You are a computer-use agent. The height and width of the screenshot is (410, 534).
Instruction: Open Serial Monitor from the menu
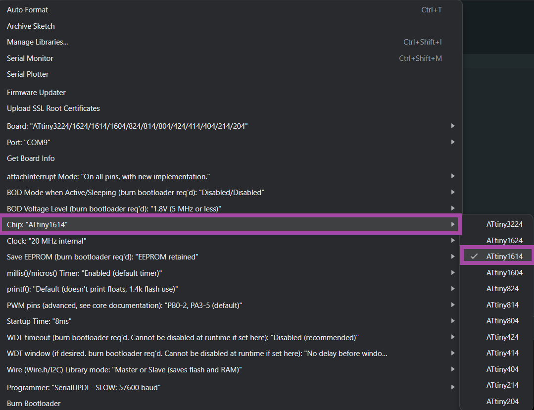[30, 58]
